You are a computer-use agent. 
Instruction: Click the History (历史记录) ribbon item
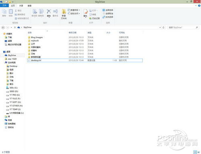pyautogui.click(x=94, y=18)
